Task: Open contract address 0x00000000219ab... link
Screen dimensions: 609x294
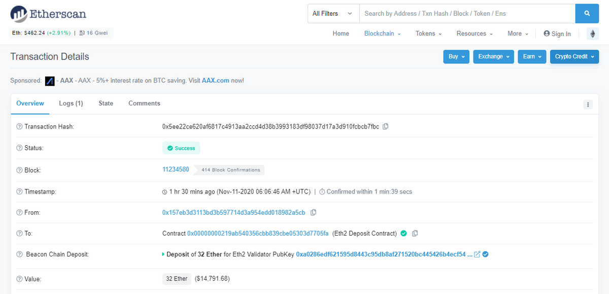Action: click(258, 234)
